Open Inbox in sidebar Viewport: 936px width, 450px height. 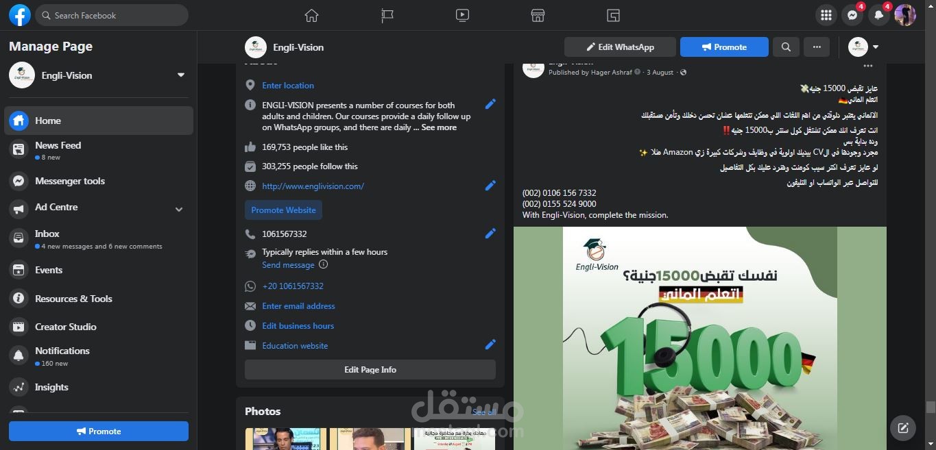click(99, 238)
